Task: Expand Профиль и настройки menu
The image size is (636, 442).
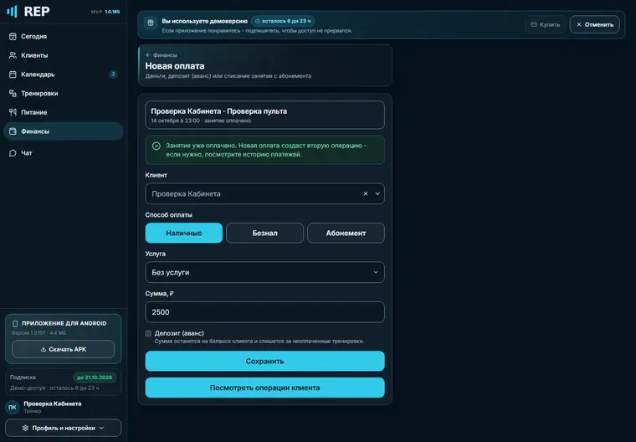Action: click(64, 428)
